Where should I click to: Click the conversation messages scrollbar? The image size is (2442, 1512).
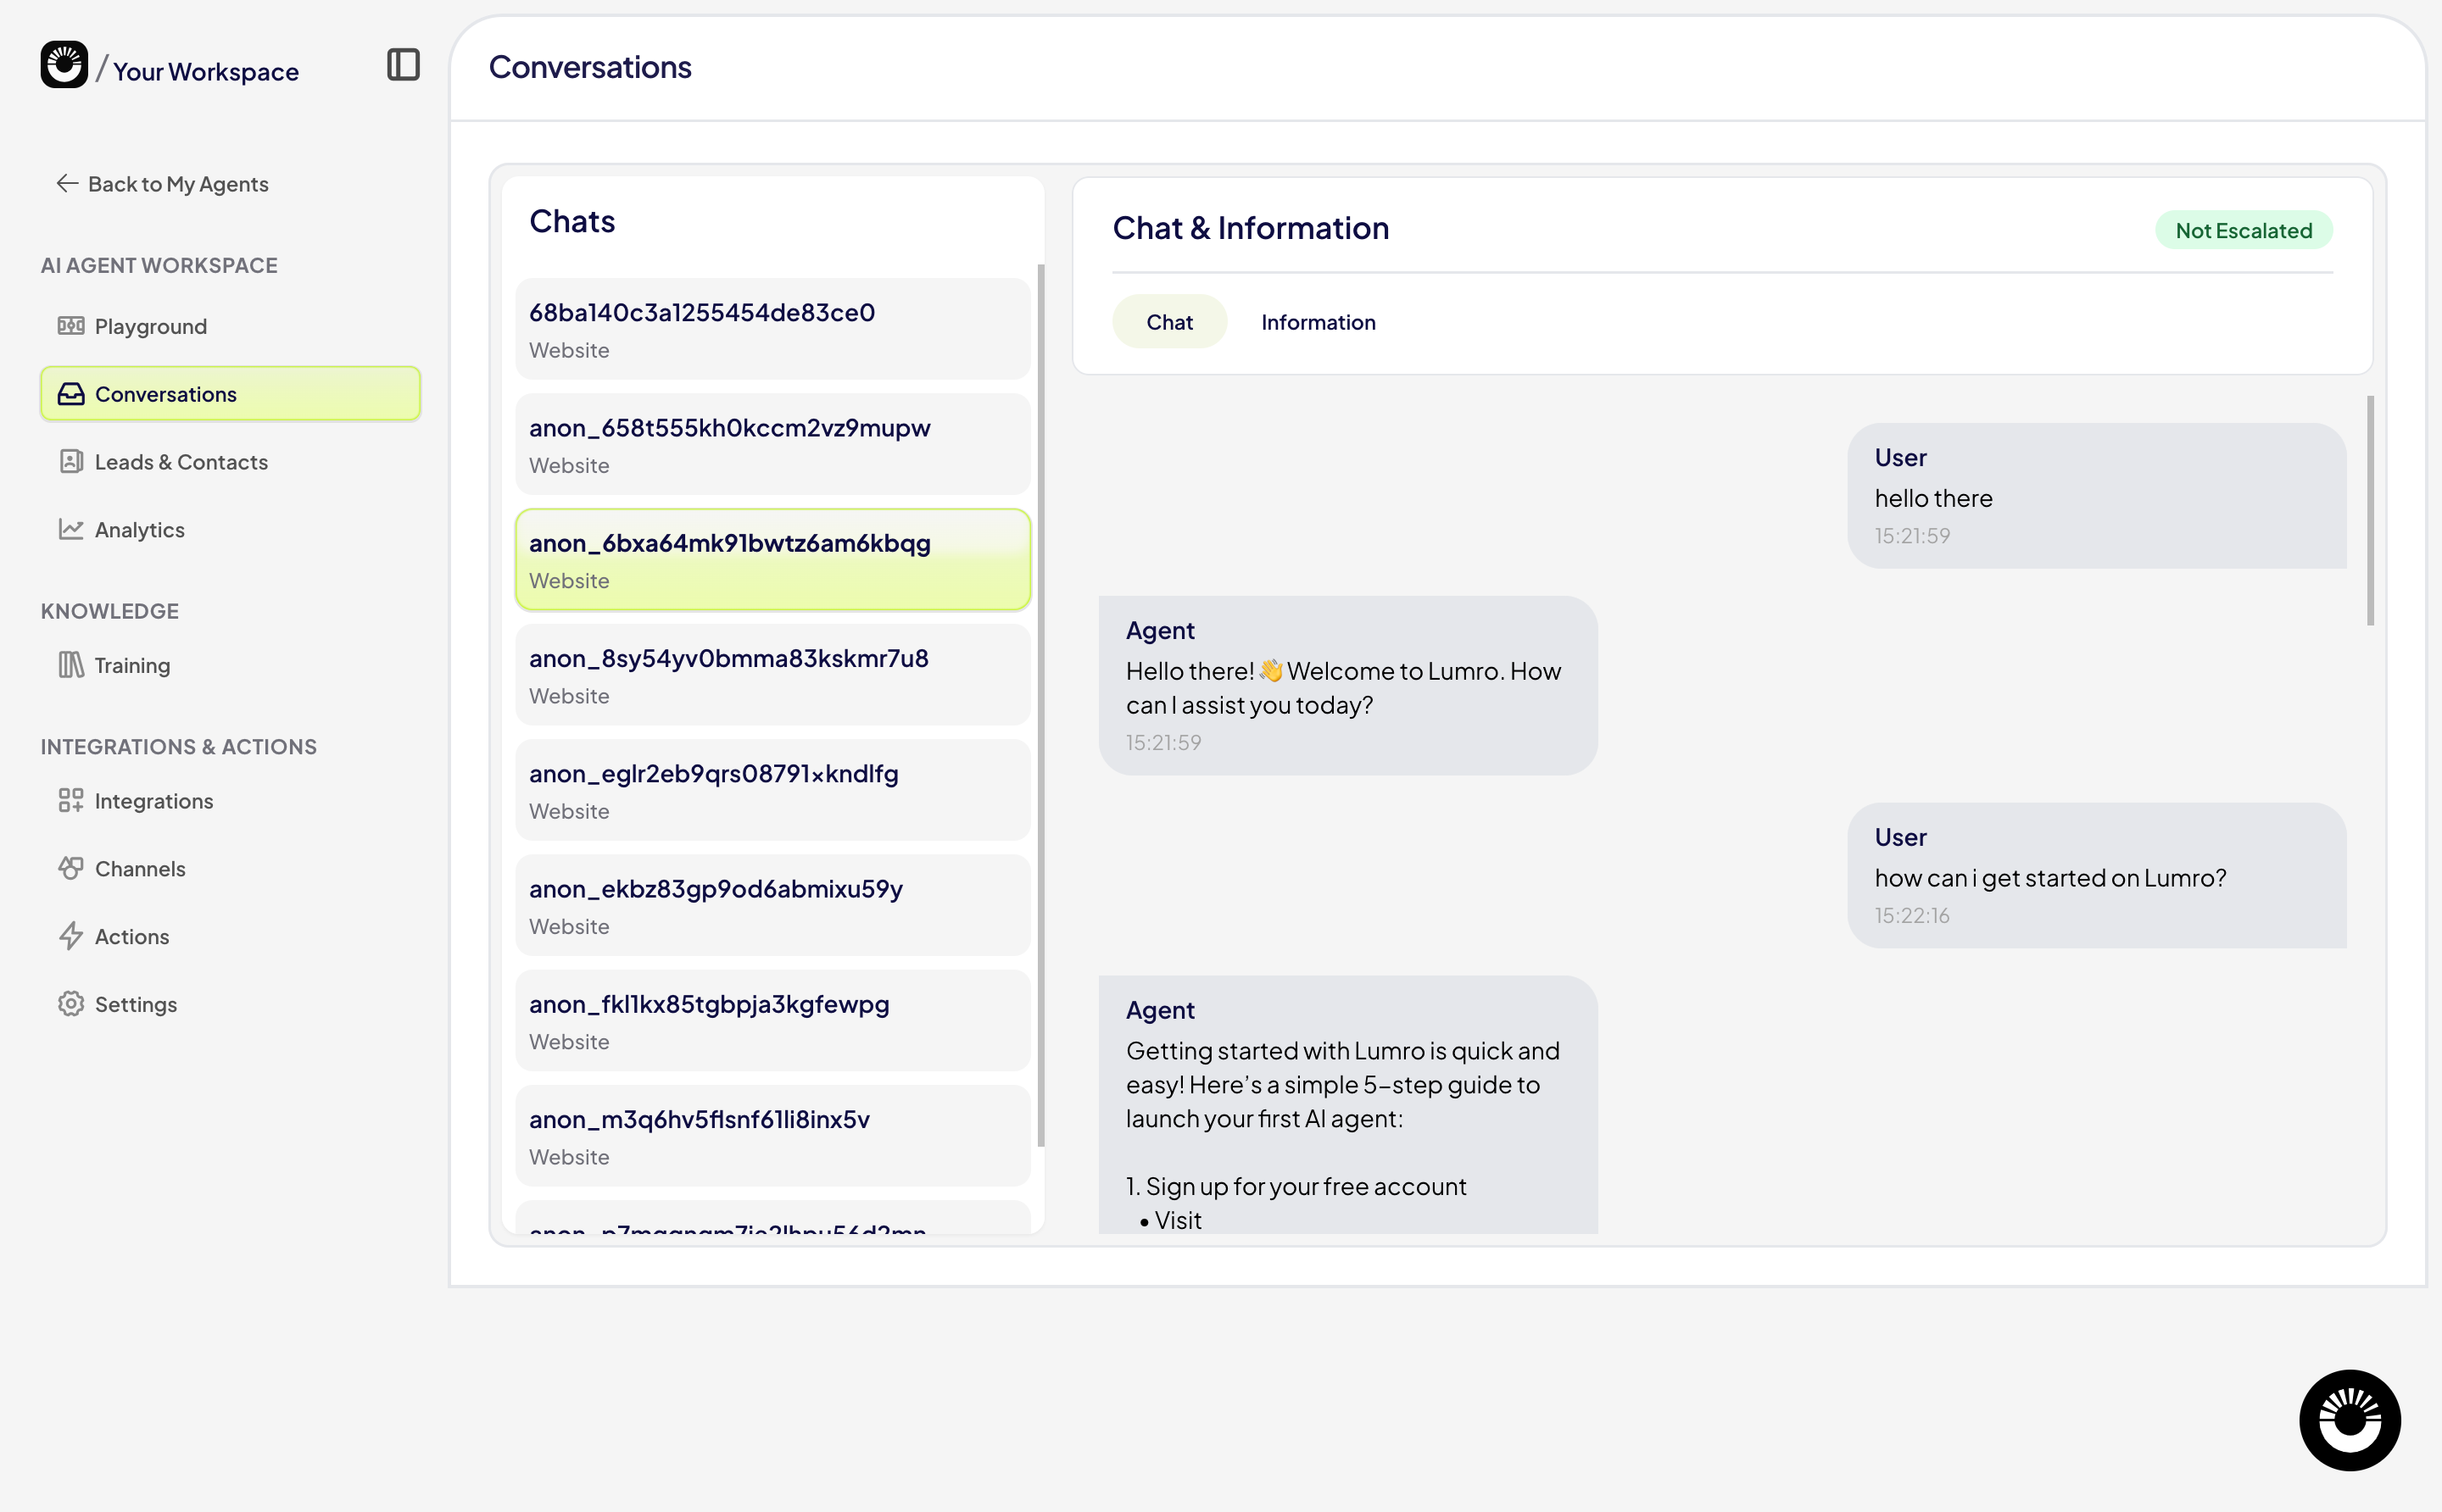[2369, 510]
